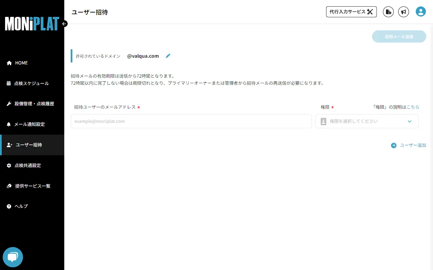The height and width of the screenshot is (270, 433).
Task: Click the help question-mark icon
Action: 8,206
